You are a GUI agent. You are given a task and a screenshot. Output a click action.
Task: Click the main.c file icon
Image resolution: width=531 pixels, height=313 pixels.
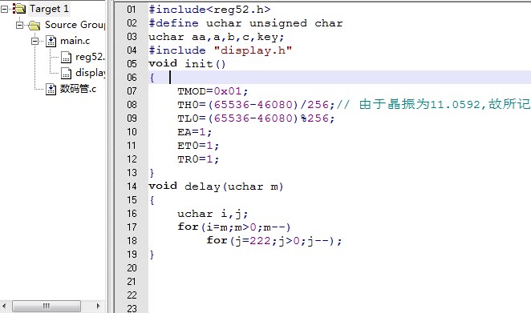(x=51, y=42)
